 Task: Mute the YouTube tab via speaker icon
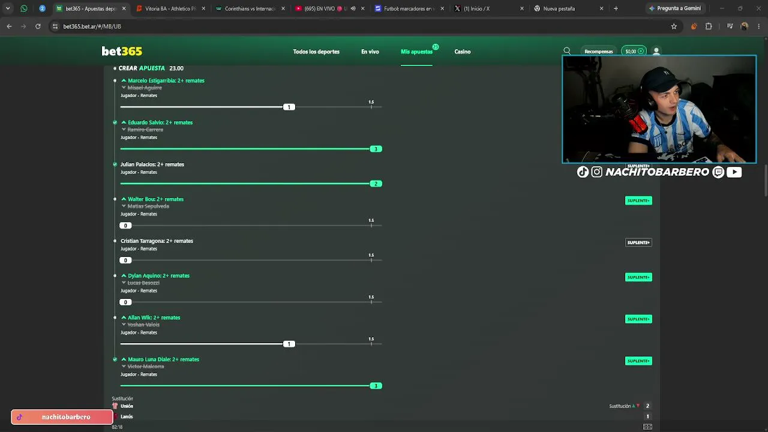(x=353, y=8)
